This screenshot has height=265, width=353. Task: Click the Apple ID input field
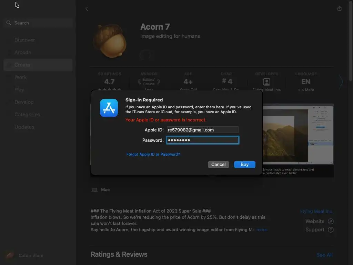point(202,130)
